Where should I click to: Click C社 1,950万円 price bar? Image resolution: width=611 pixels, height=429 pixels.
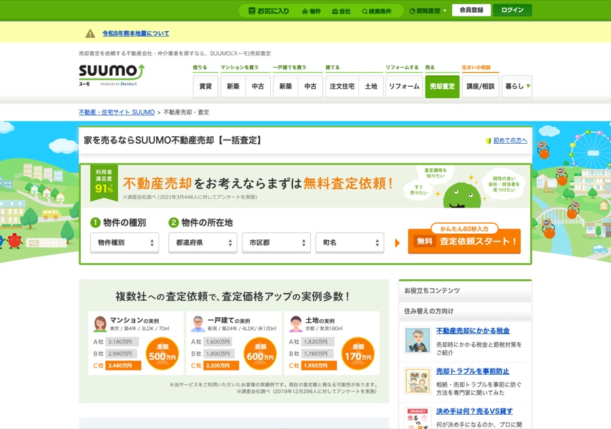point(319,365)
